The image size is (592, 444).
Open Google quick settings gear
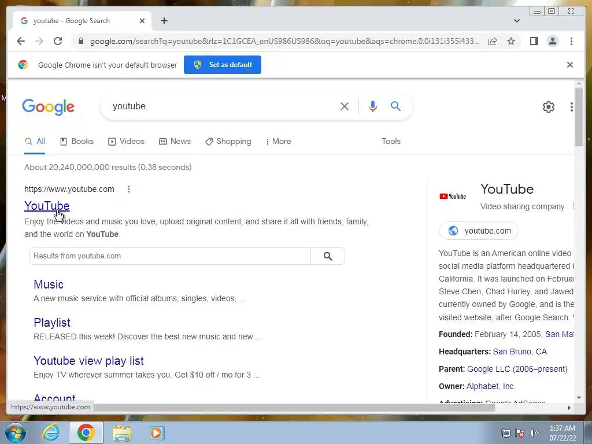549,107
